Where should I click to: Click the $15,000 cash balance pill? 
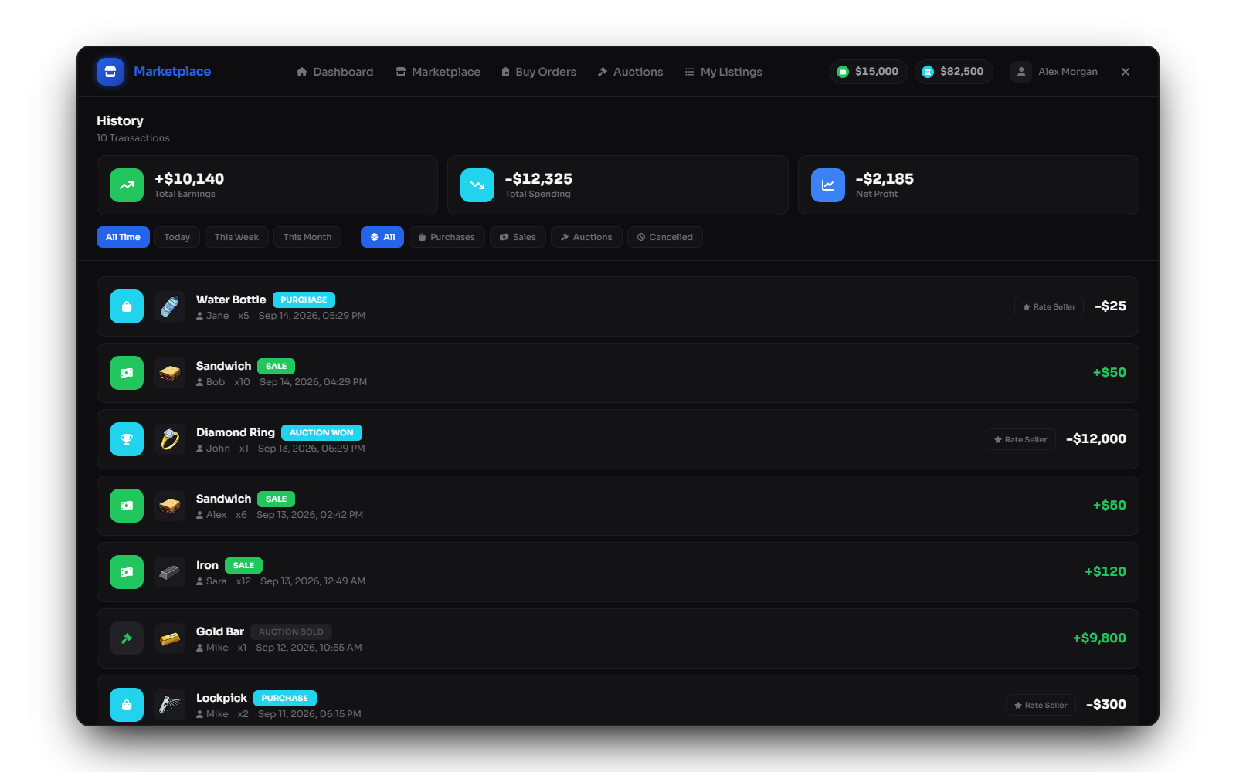869,72
